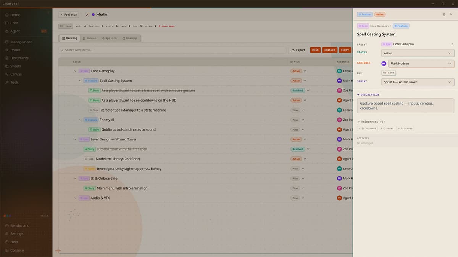Collapse the UI & Onboarding epic
This screenshot has height=257, width=458.
pyautogui.click(x=76, y=179)
